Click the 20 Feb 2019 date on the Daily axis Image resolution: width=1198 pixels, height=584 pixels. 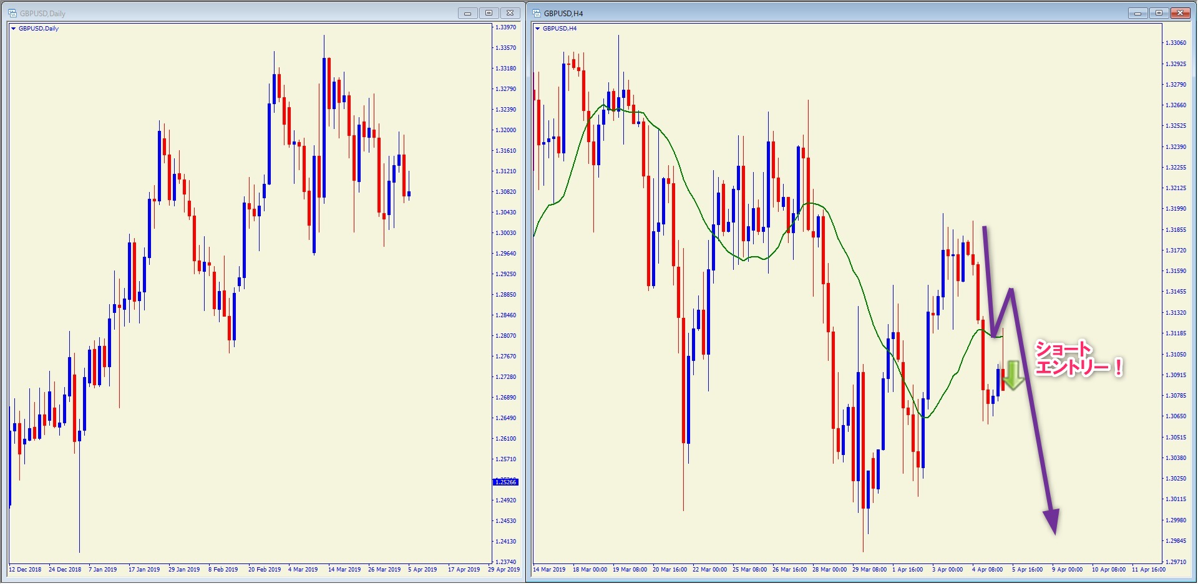(265, 570)
